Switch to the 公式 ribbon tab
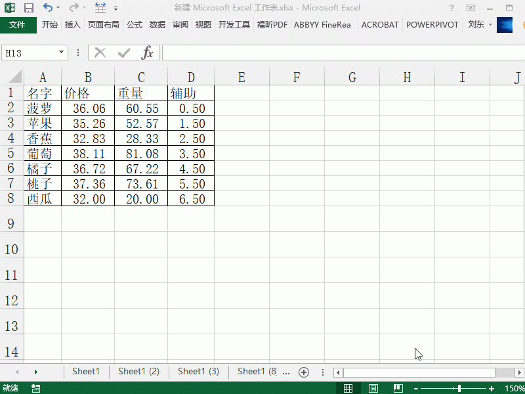525x394 pixels. [x=134, y=25]
